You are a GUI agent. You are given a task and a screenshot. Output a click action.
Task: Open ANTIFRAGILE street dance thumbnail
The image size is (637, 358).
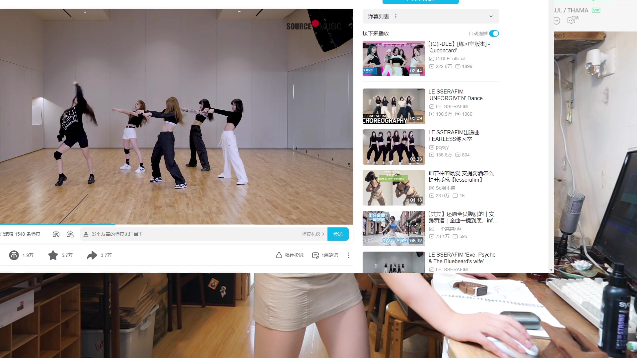[x=394, y=228]
